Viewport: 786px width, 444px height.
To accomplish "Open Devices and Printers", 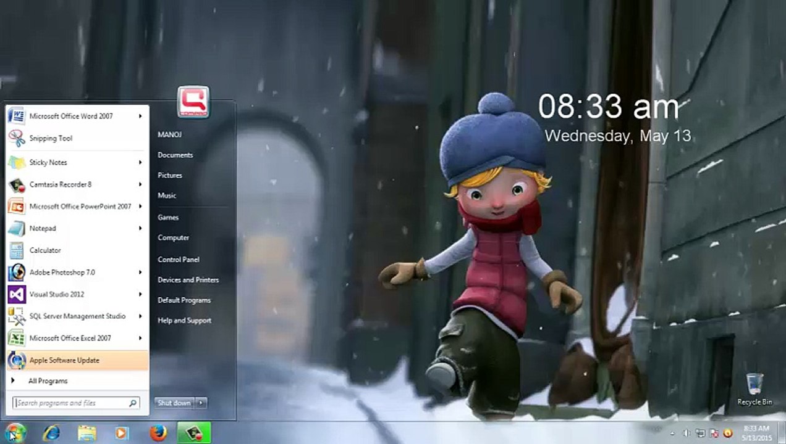I will 188,280.
